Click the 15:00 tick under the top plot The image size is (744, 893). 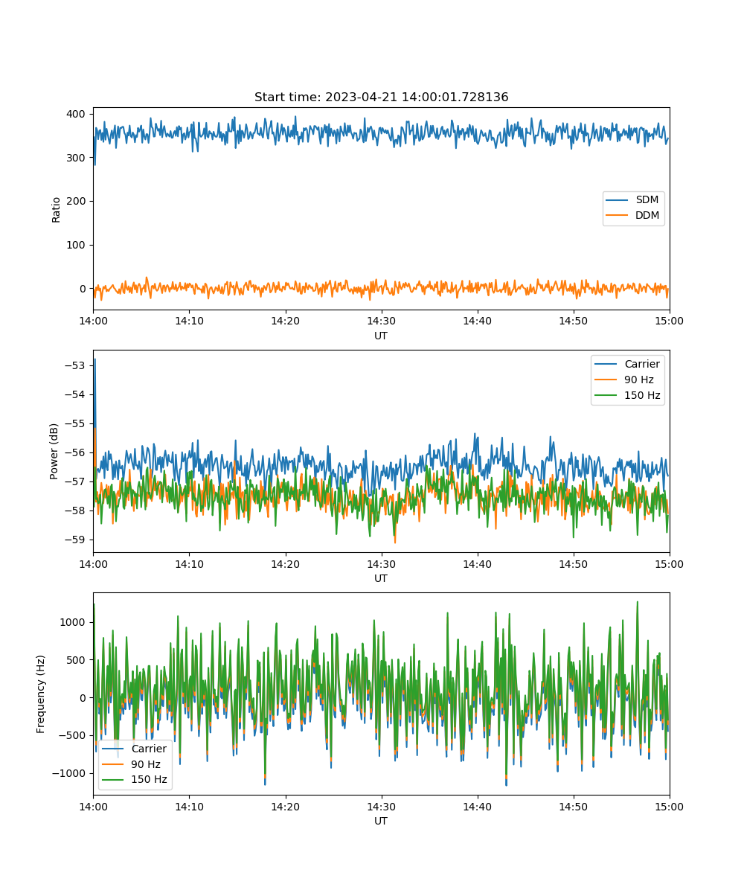coord(669,321)
